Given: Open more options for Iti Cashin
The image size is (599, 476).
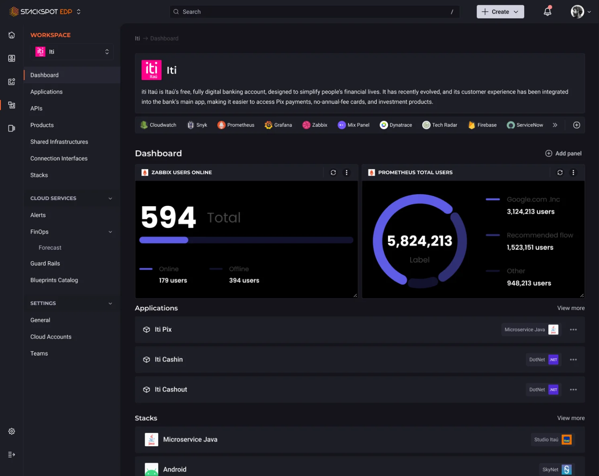Looking at the screenshot, I should pos(573,359).
